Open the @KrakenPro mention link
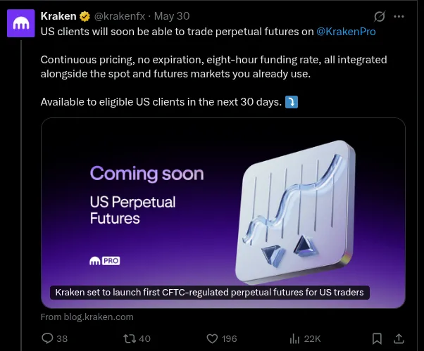Screen dimensions: 424x351 346,32
